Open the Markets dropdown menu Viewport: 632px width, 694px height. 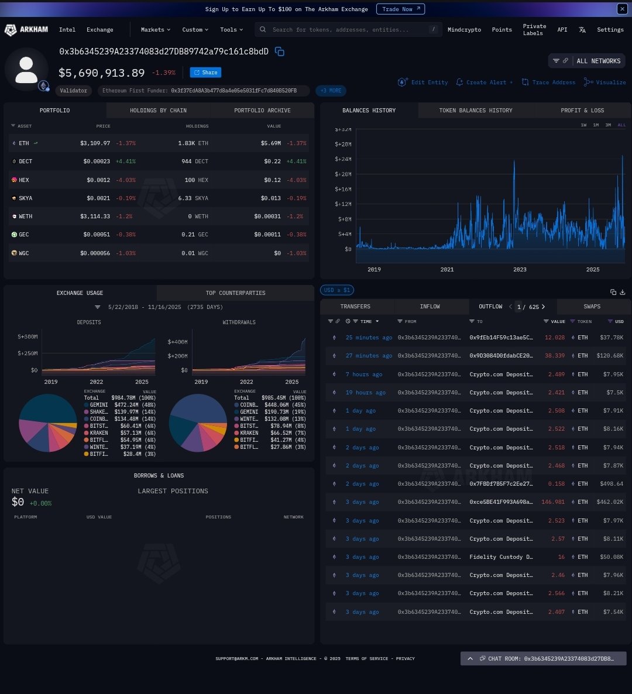tap(155, 30)
